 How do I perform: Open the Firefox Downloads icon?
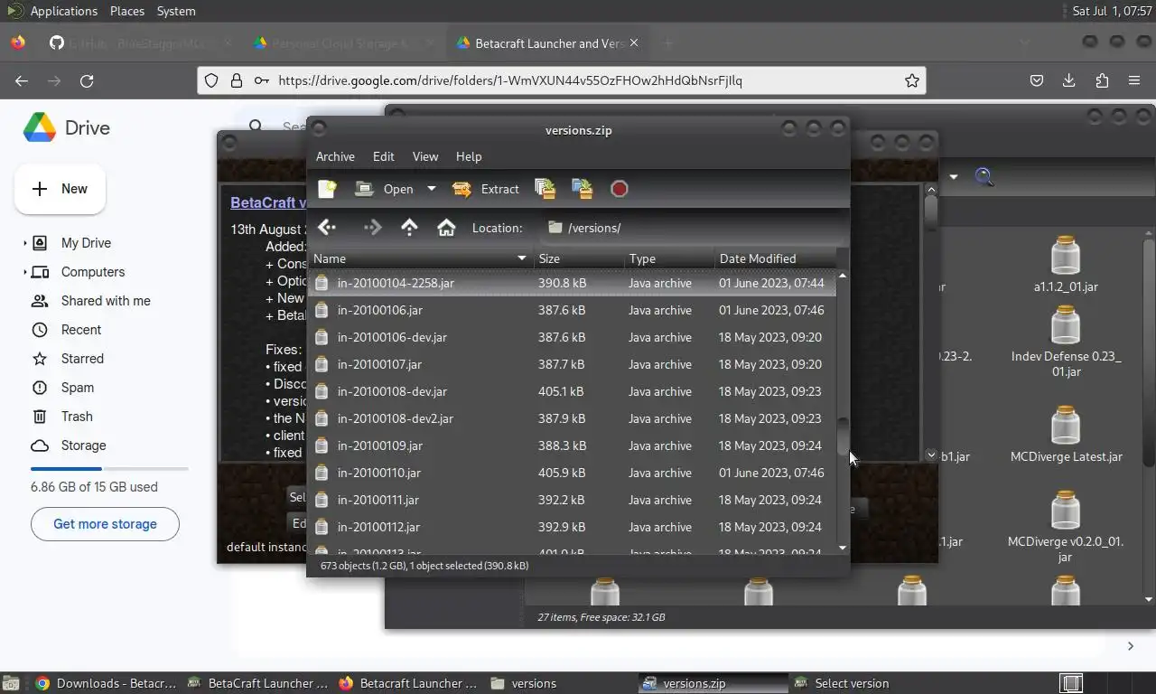click(1069, 80)
